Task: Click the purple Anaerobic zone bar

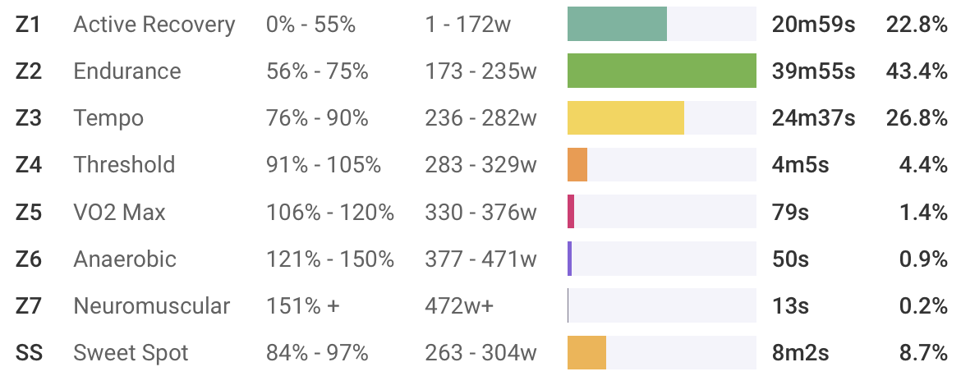Action: 570,259
